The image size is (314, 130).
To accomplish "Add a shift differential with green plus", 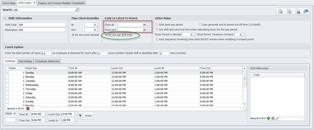I will click(x=268, y=118).
